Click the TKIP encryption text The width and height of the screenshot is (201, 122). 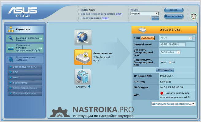point(96,61)
